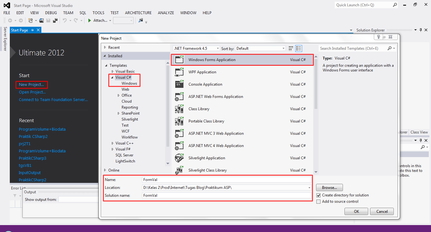Viewport: 431px width, 232px height.
Task: Select the Console Application template icon
Action: 179,84
